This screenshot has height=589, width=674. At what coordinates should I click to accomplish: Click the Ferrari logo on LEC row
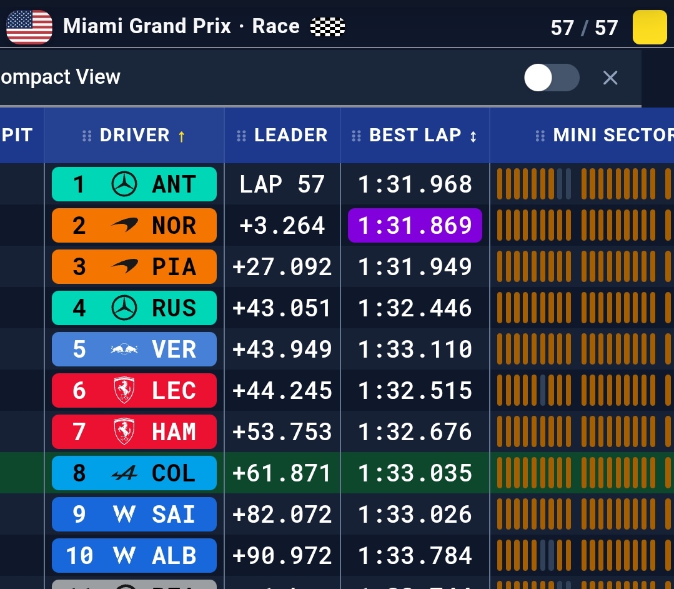click(124, 390)
